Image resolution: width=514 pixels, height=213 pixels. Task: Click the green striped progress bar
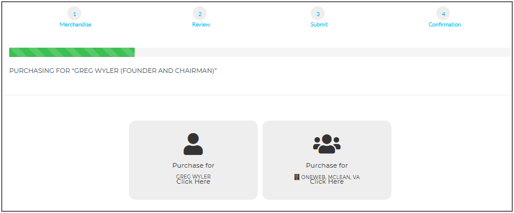pyautogui.click(x=72, y=52)
